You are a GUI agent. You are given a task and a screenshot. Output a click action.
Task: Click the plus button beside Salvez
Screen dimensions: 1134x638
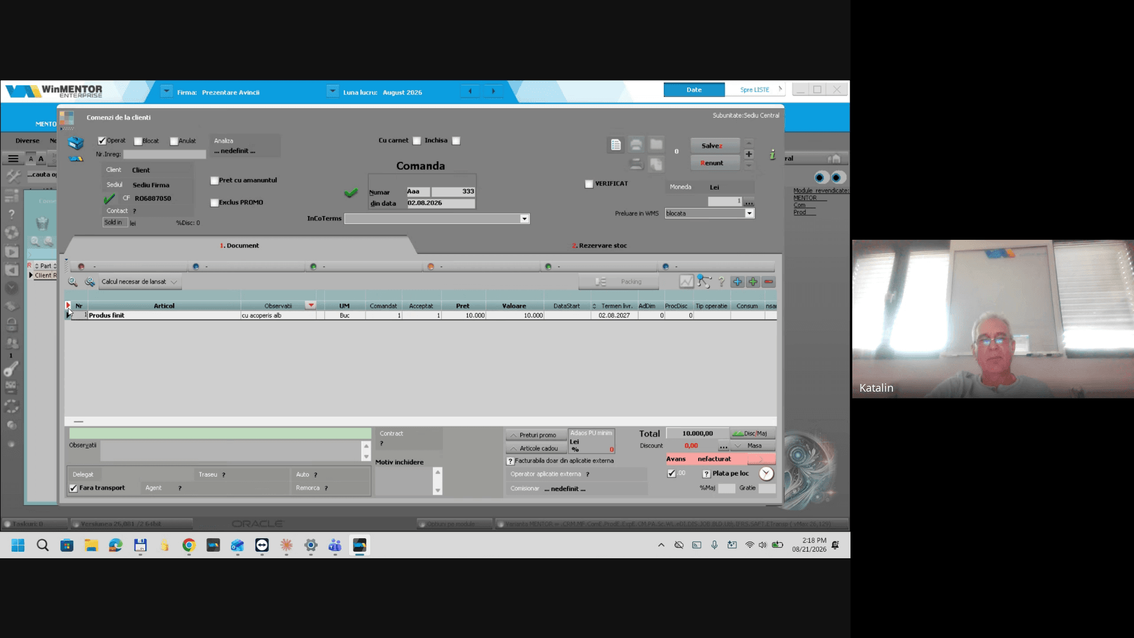point(749,154)
